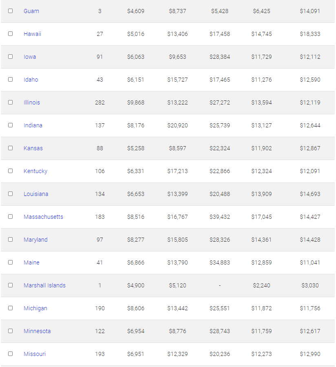
Task: Enable the Idaho row checkbox
Action: (10, 80)
